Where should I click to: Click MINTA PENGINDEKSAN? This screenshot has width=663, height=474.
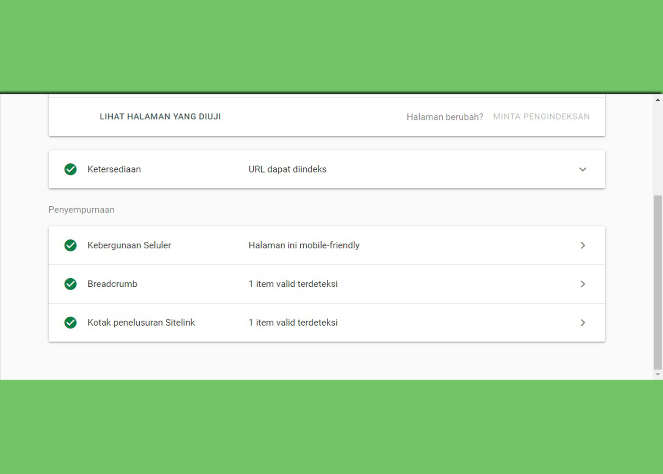click(541, 117)
